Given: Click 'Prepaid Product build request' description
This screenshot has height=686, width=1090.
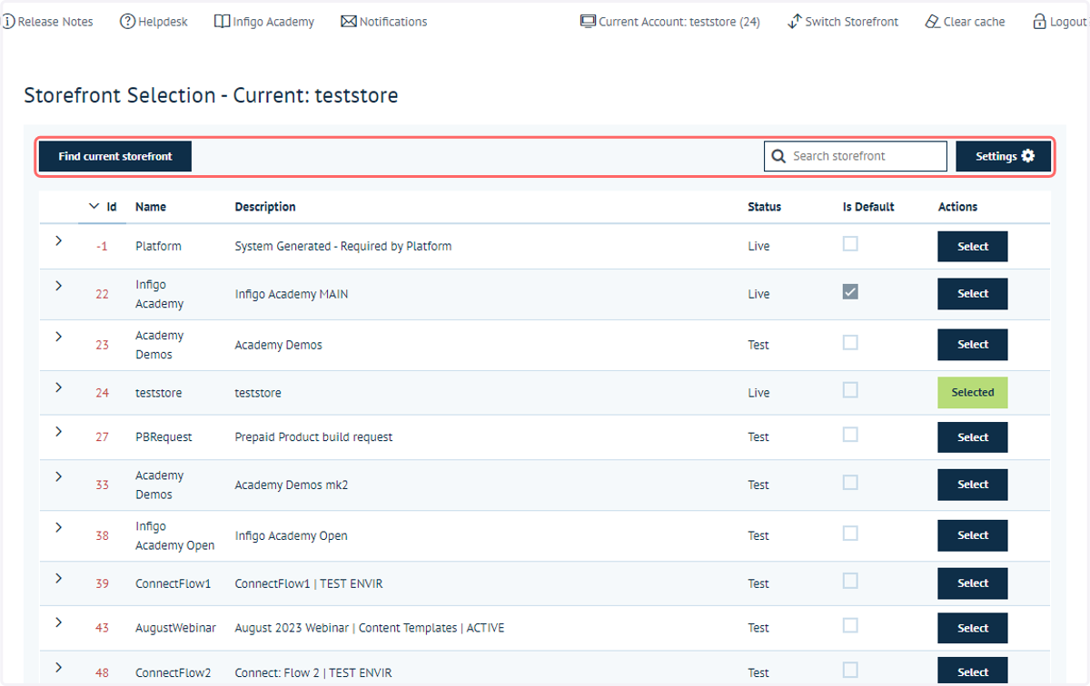Looking at the screenshot, I should [x=314, y=437].
